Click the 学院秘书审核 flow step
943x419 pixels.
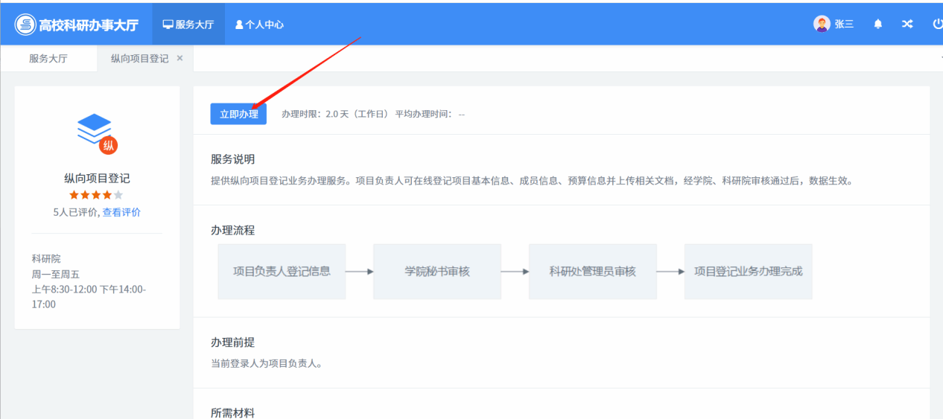[437, 272]
